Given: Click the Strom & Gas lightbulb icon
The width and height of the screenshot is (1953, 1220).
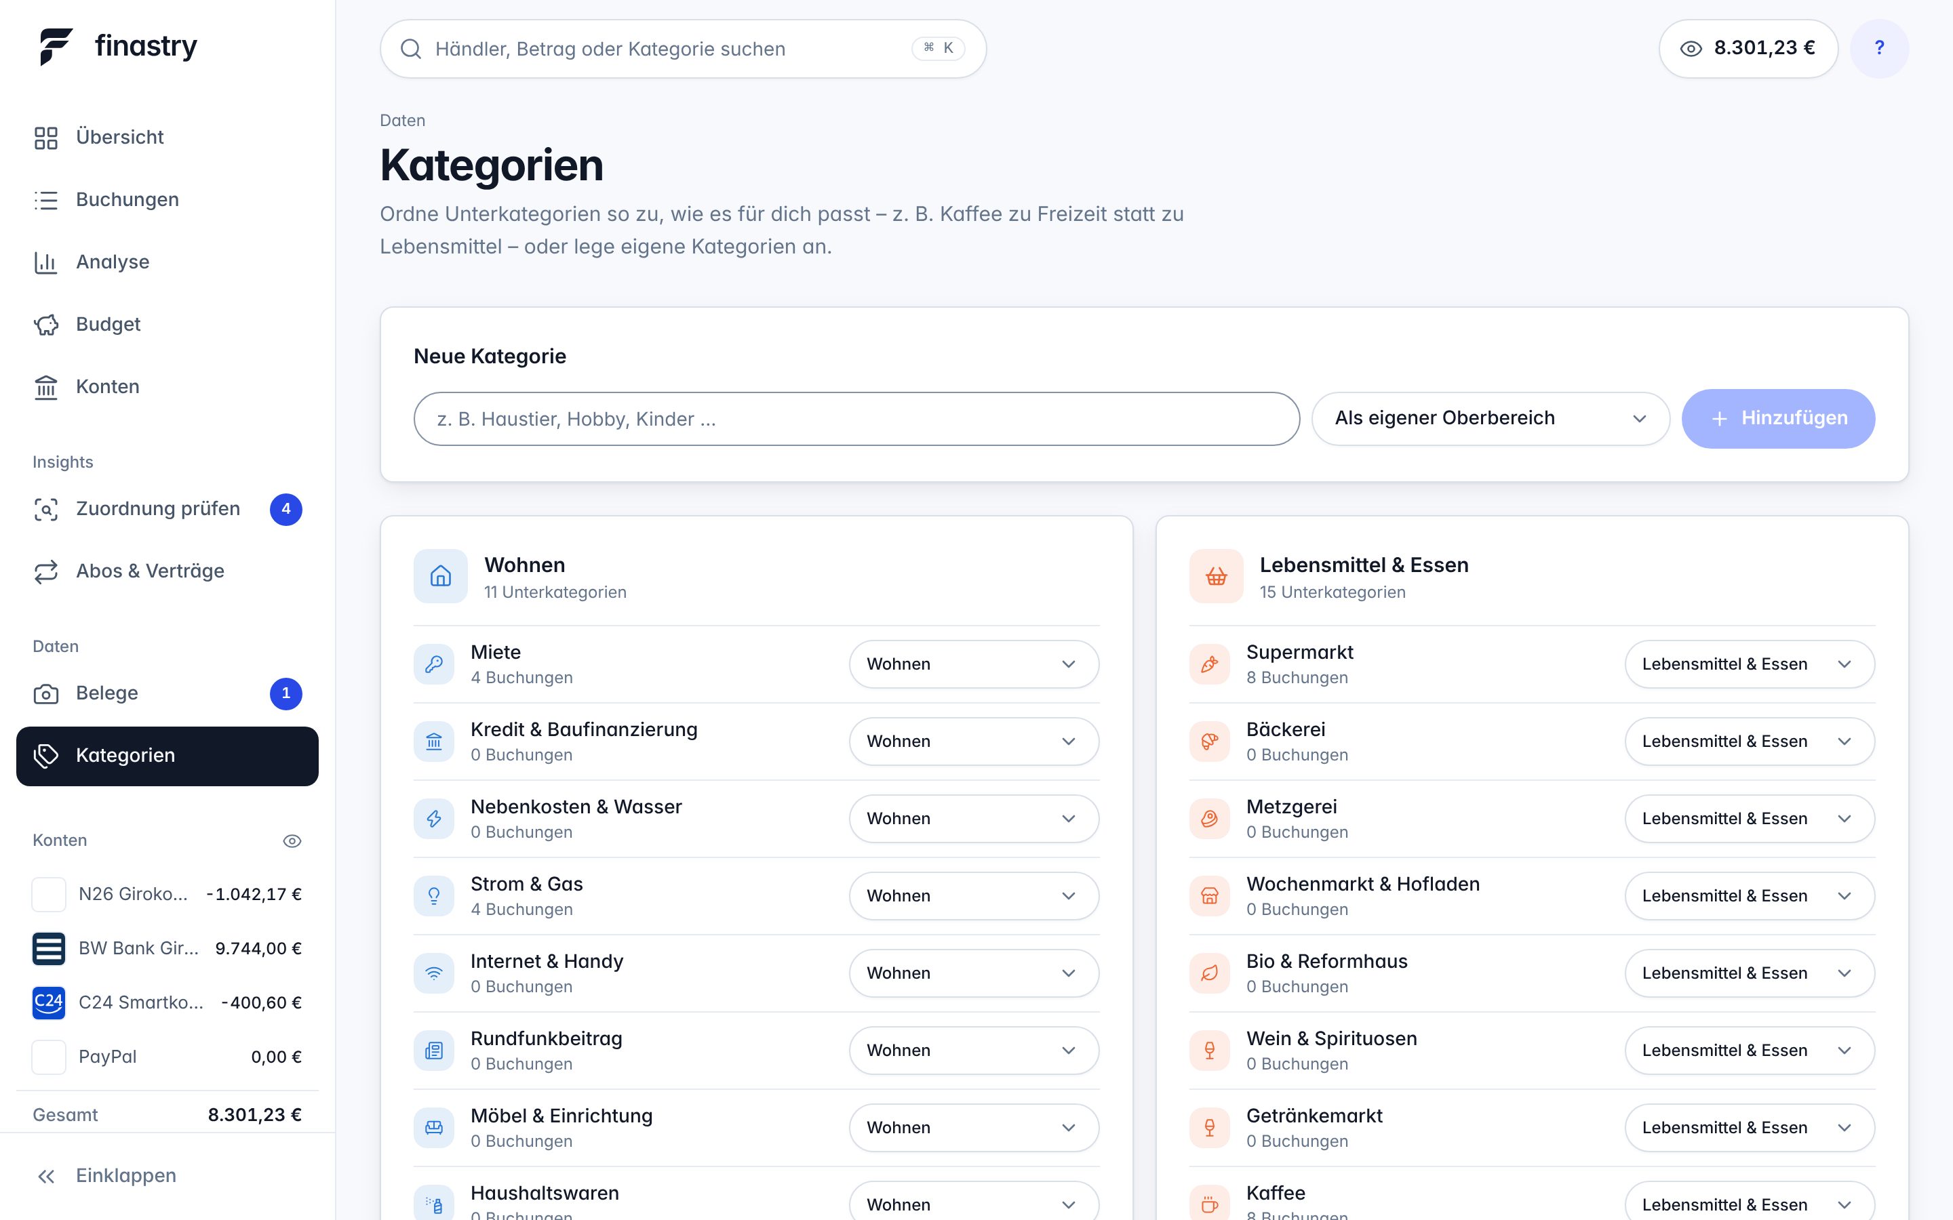Looking at the screenshot, I should [x=434, y=895].
